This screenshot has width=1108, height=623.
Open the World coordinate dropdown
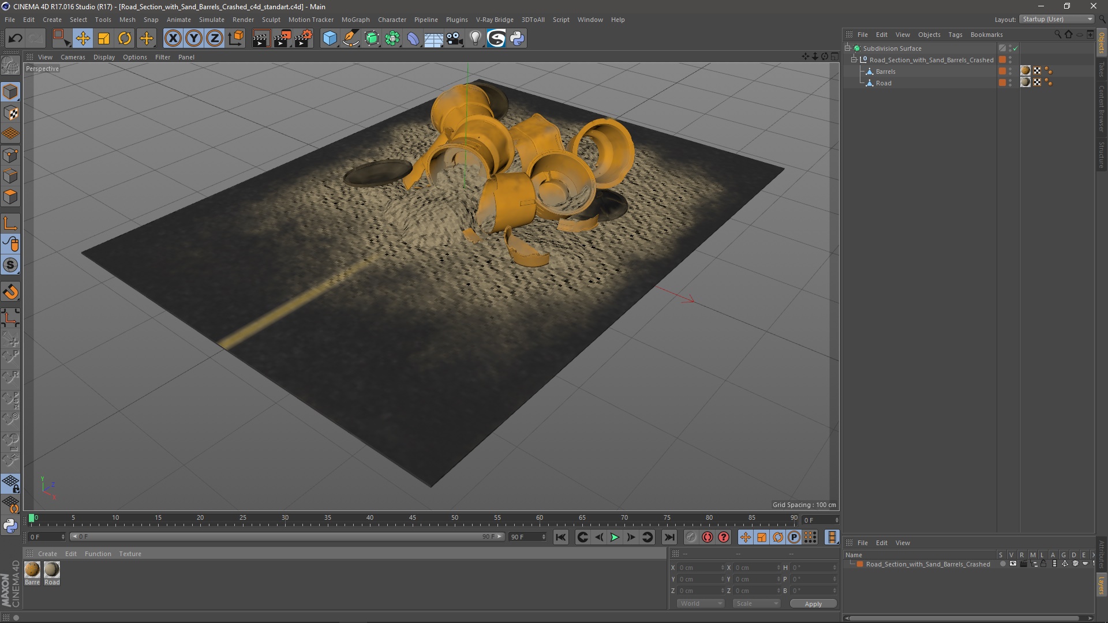tap(701, 603)
